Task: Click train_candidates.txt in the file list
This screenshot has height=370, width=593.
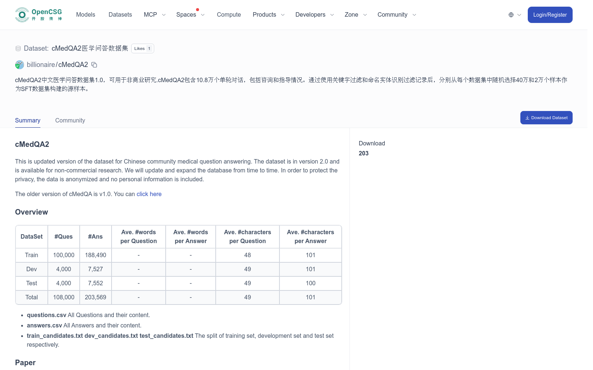Action: pos(55,336)
